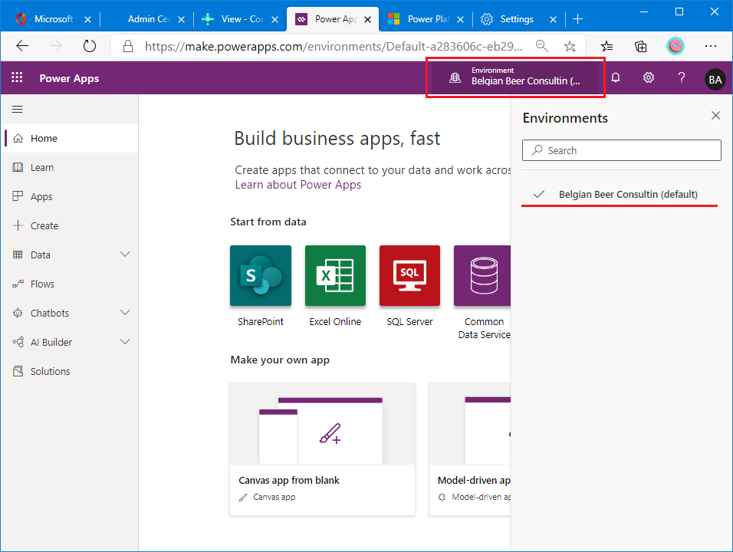Close the Microsoft Office tab
The height and width of the screenshot is (552, 733).
pyautogui.click(x=87, y=19)
